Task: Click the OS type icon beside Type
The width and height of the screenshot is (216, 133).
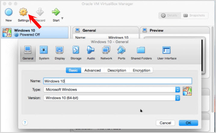Action: [187, 91]
